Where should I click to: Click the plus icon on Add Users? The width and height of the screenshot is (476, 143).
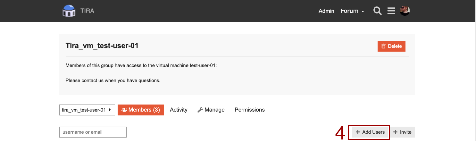358,132
